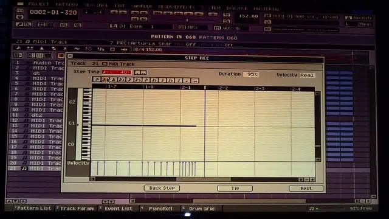Open the PROJECT menu
The width and height of the screenshot is (389, 219).
coord(38,4)
